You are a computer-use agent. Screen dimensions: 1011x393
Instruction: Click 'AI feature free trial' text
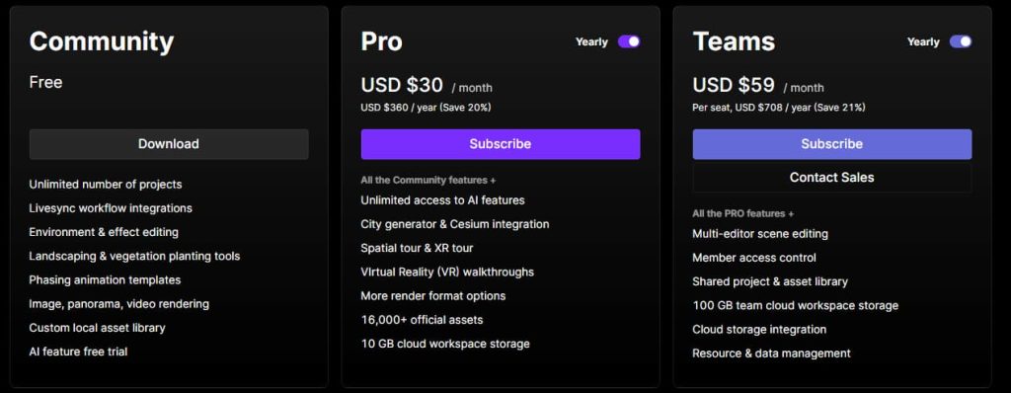78,352
